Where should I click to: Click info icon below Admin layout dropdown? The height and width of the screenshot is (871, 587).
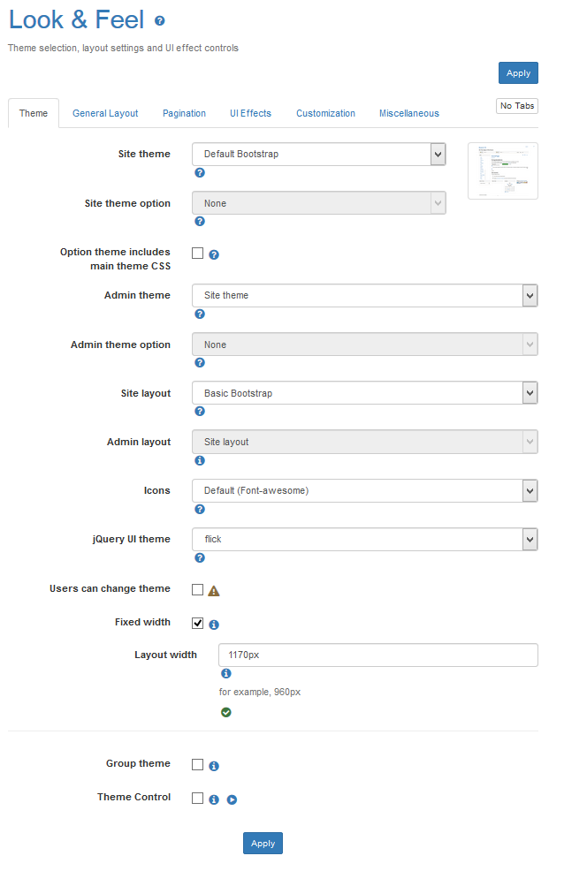(x=200, y=460)
